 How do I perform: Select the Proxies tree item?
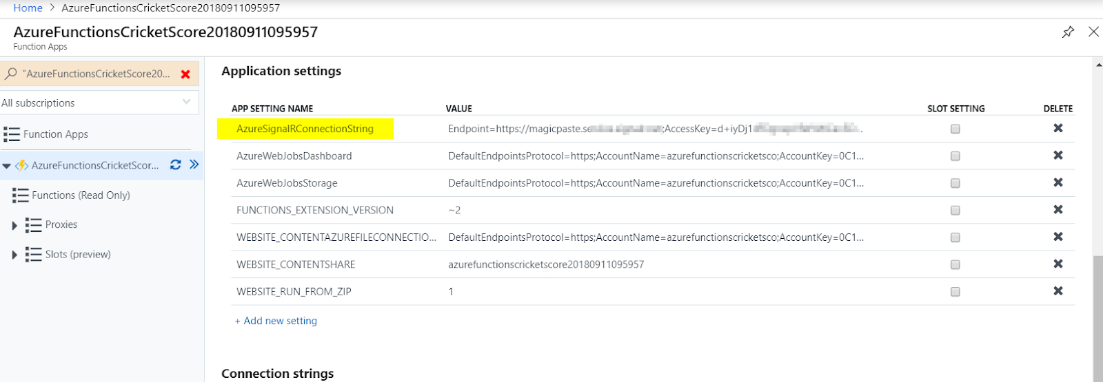(61, 224)
